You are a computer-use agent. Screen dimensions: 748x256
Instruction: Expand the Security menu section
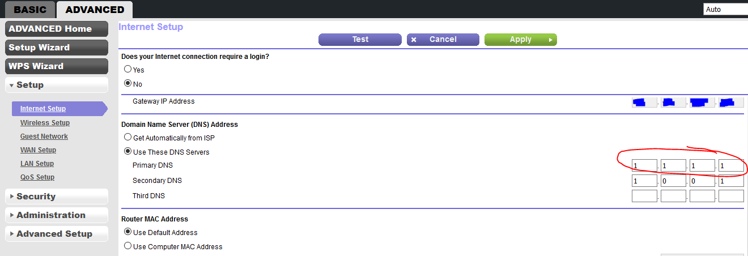click(x=57, y=197)
